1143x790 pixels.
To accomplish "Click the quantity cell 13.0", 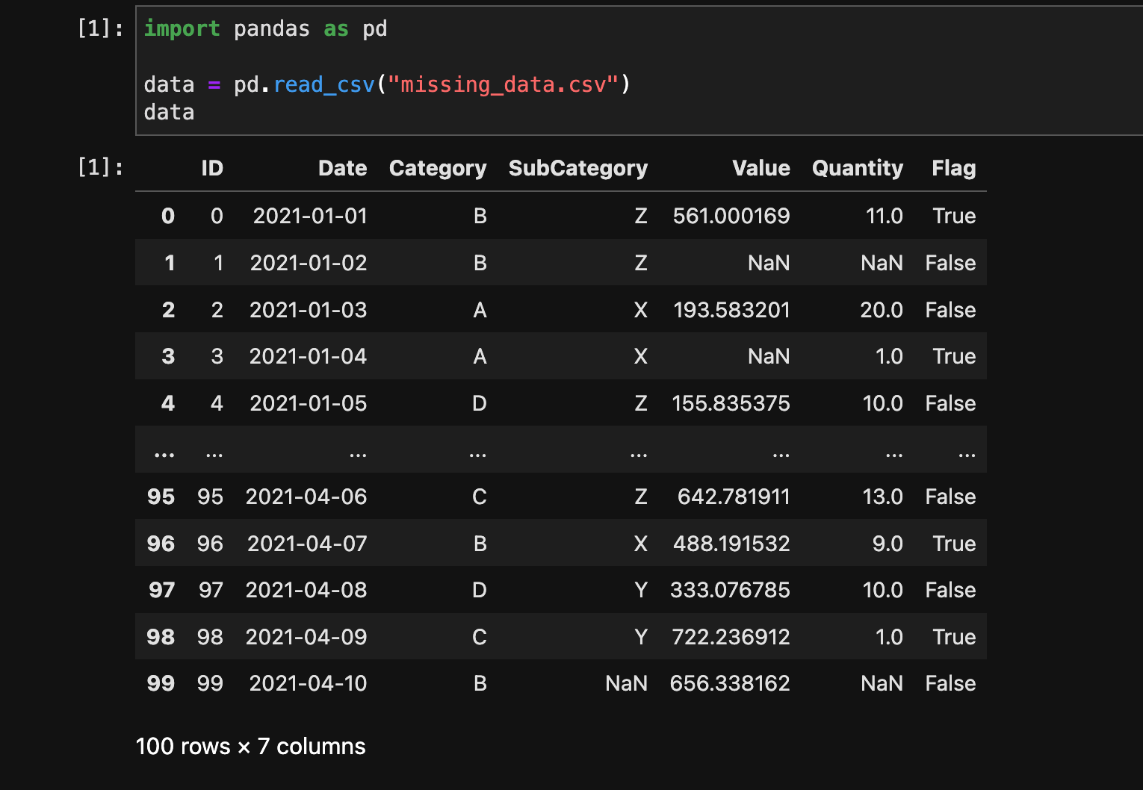I will point(882,497).
